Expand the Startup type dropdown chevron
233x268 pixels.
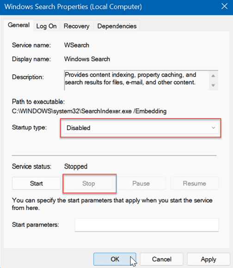point(213,128)
